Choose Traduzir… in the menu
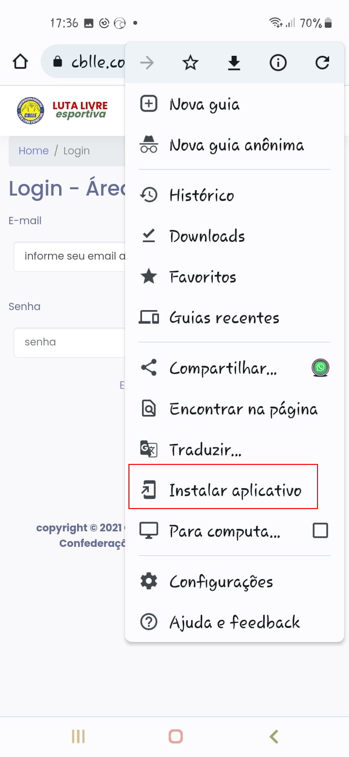This screenshot has width=349, height=757. 205,450
